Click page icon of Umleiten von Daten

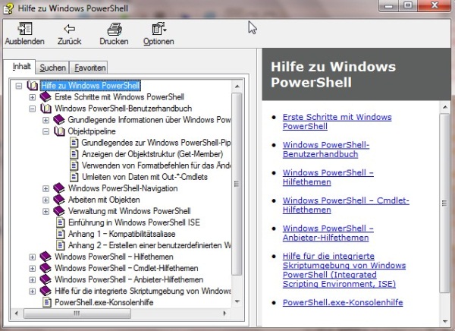pyautogui.click(x=74, y=177)
